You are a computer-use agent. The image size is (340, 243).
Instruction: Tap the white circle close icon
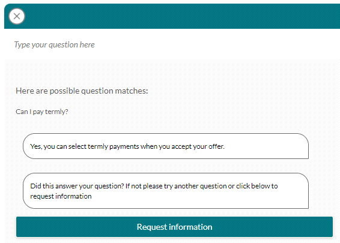pyautogui.click(x=17, y=16)
